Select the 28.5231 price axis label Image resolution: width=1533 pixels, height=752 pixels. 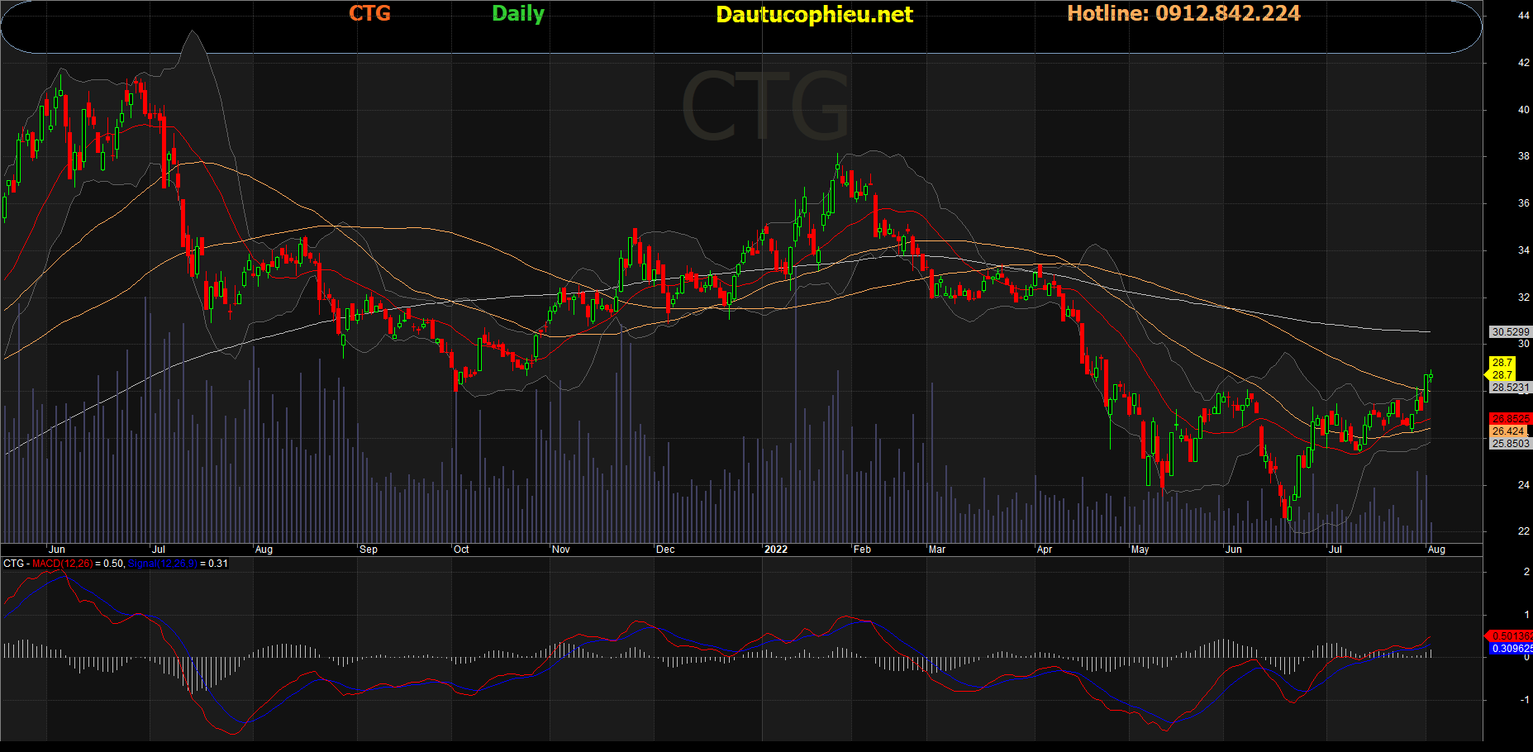[1510, 387]
